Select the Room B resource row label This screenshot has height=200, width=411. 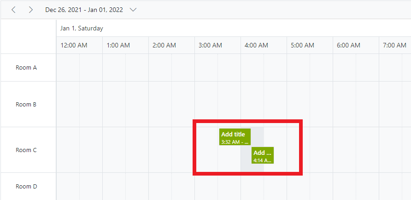(x=26, y=105)
